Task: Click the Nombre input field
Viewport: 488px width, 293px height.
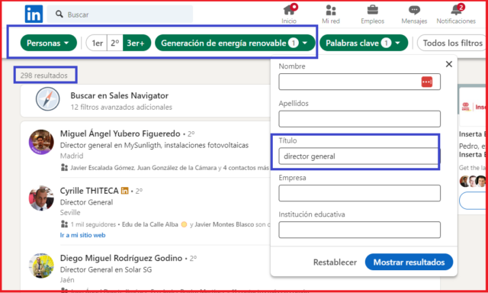Action: (x=359, y=82)
